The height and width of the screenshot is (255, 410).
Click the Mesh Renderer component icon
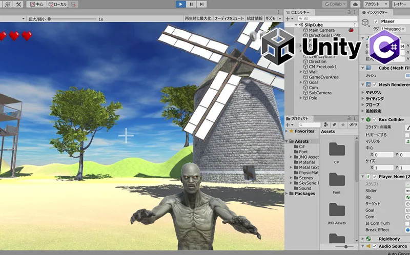coord(368,84)
